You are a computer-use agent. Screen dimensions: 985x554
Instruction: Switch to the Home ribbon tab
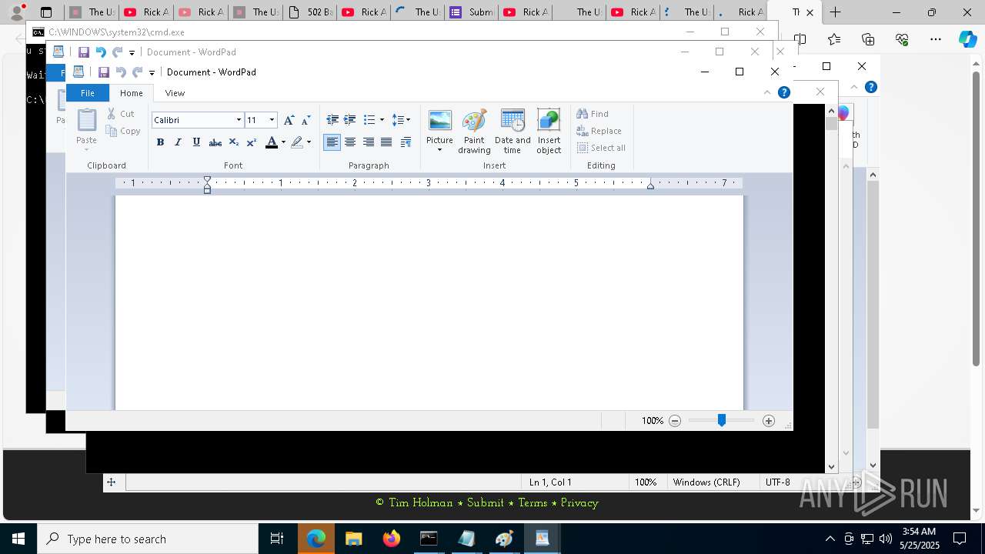pyautogui.click(x=131, y=93)
